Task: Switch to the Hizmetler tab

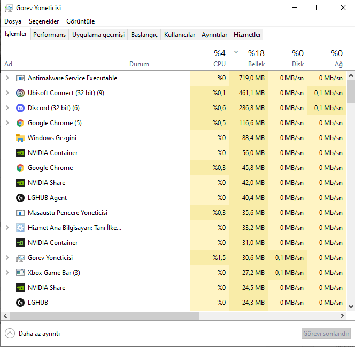Action: coord(247,35)
